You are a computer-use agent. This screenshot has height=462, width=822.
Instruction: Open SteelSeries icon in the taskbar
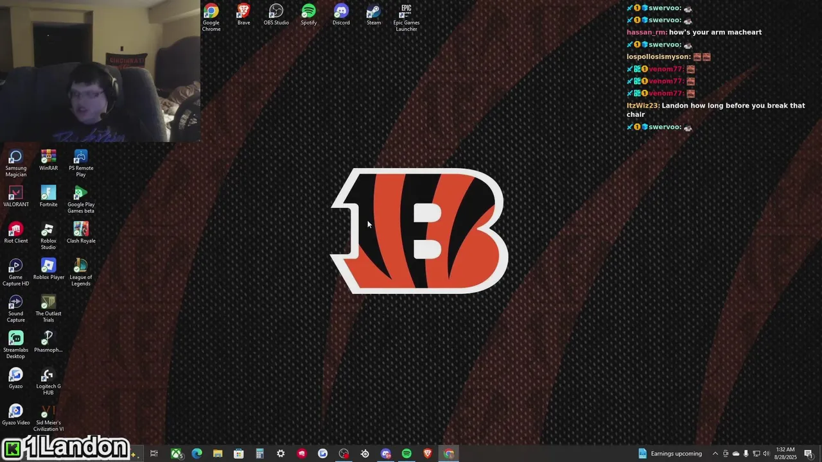365,454
